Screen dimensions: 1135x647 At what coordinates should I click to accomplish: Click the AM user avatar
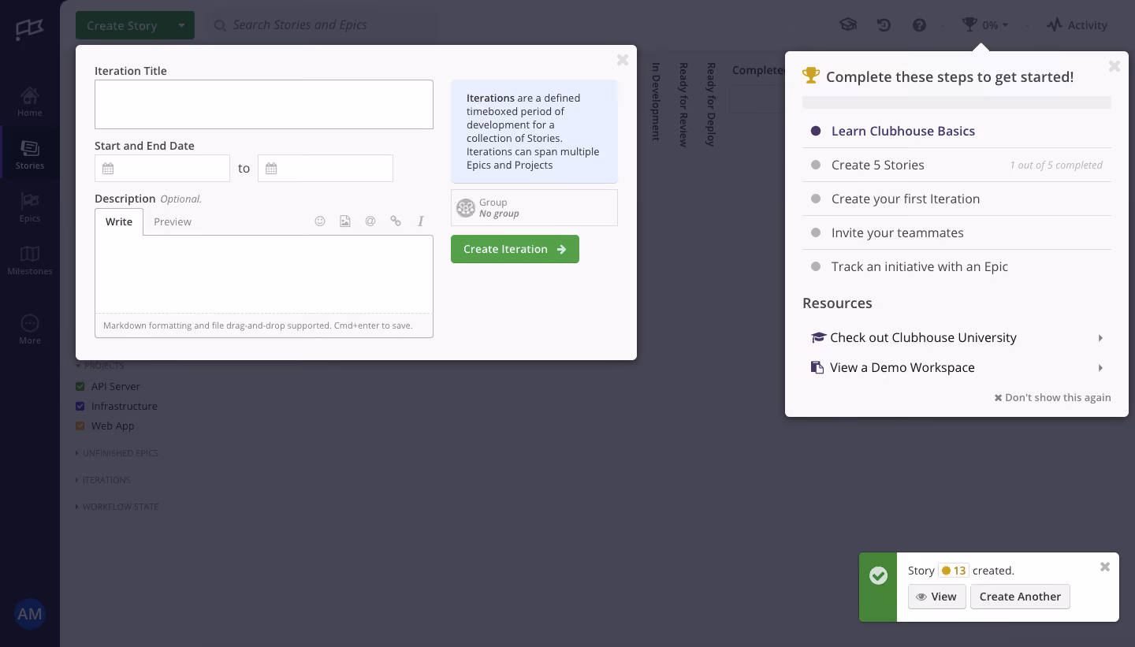tap(30, 614)
